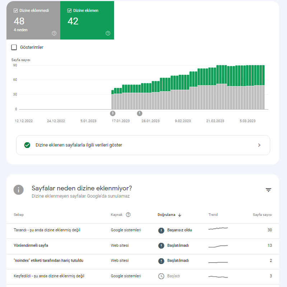Uncheck the Dizine eklenen checkbox

click(x=69, y=11)
